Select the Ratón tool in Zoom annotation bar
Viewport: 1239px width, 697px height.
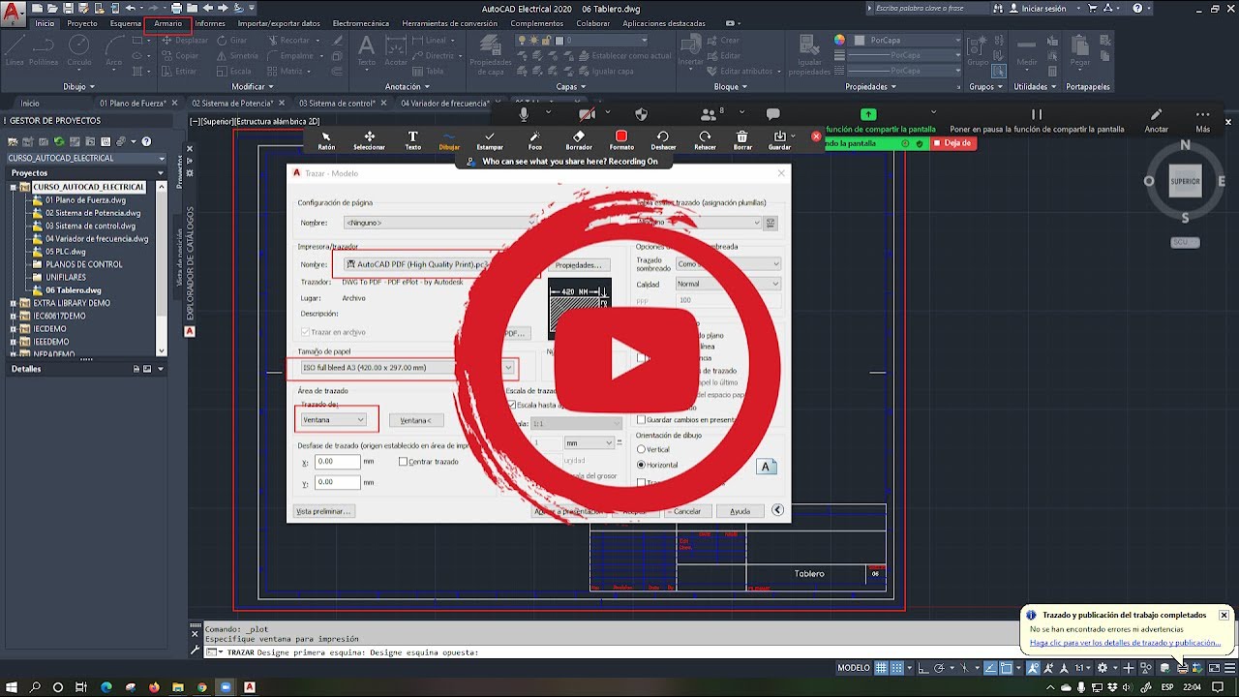click(326, 140)
